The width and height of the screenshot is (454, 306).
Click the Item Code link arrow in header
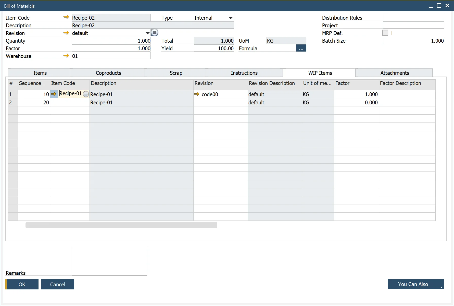66,17
